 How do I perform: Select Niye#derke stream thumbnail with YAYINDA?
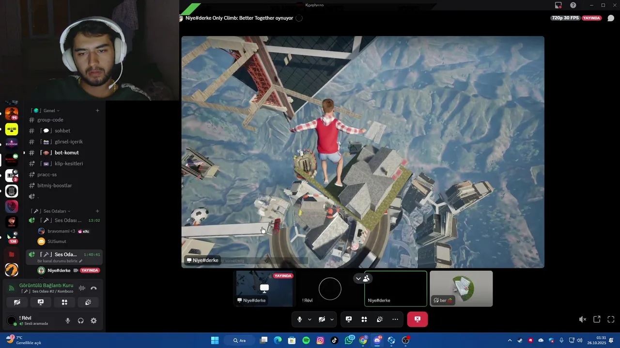pyautogui.click(x=264, y=289)
